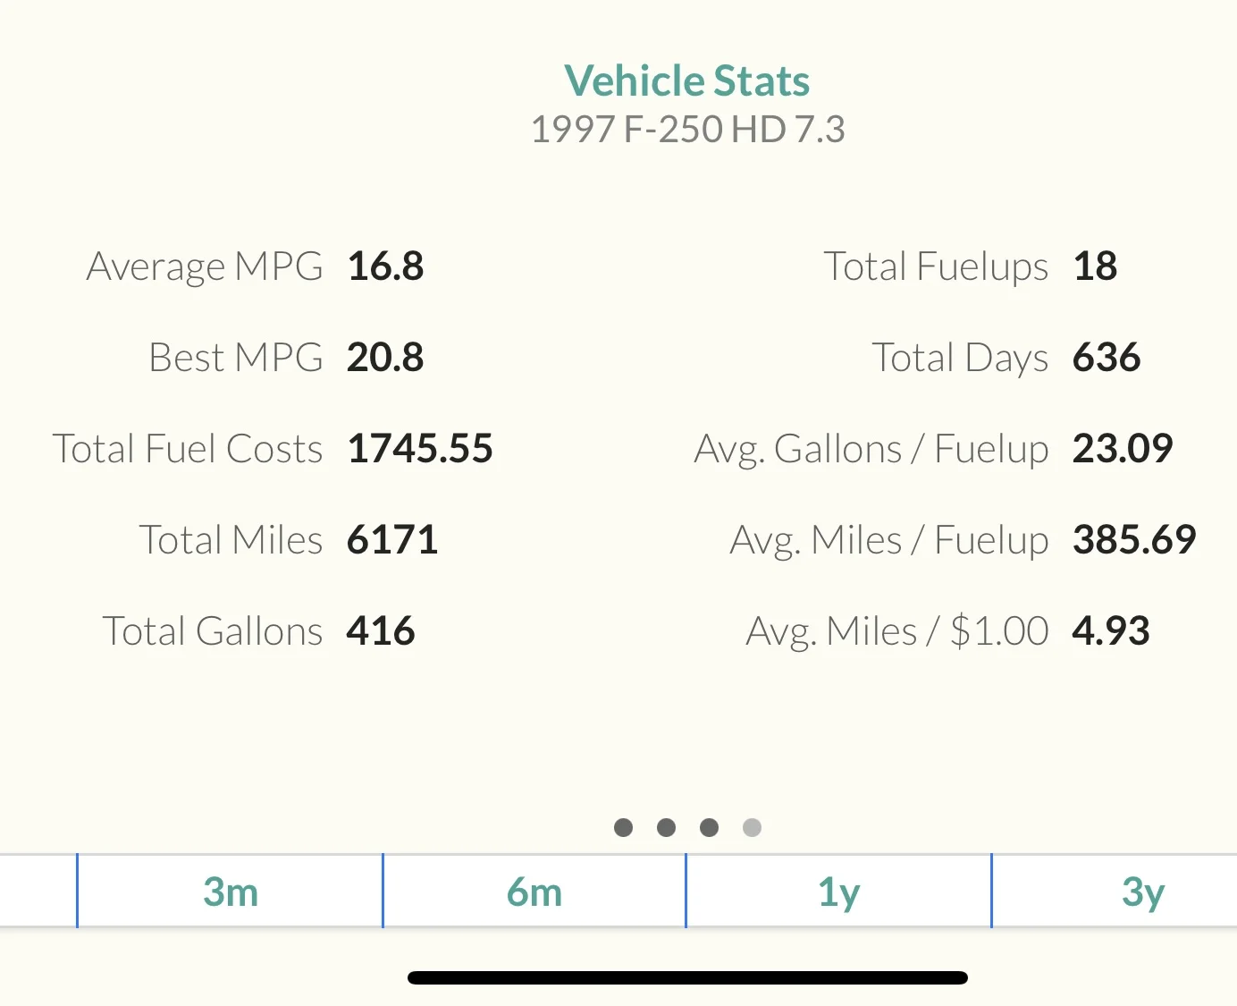The width and height of the screenshot is (1237, 1006).
Task: Tap the Best MPG value 20.8
Action: (x=385, y=358)
